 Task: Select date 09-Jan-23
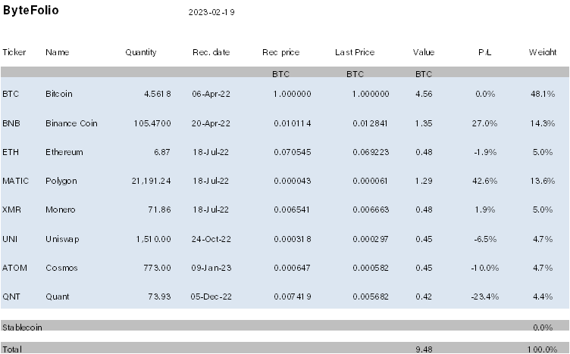[211, 268]
